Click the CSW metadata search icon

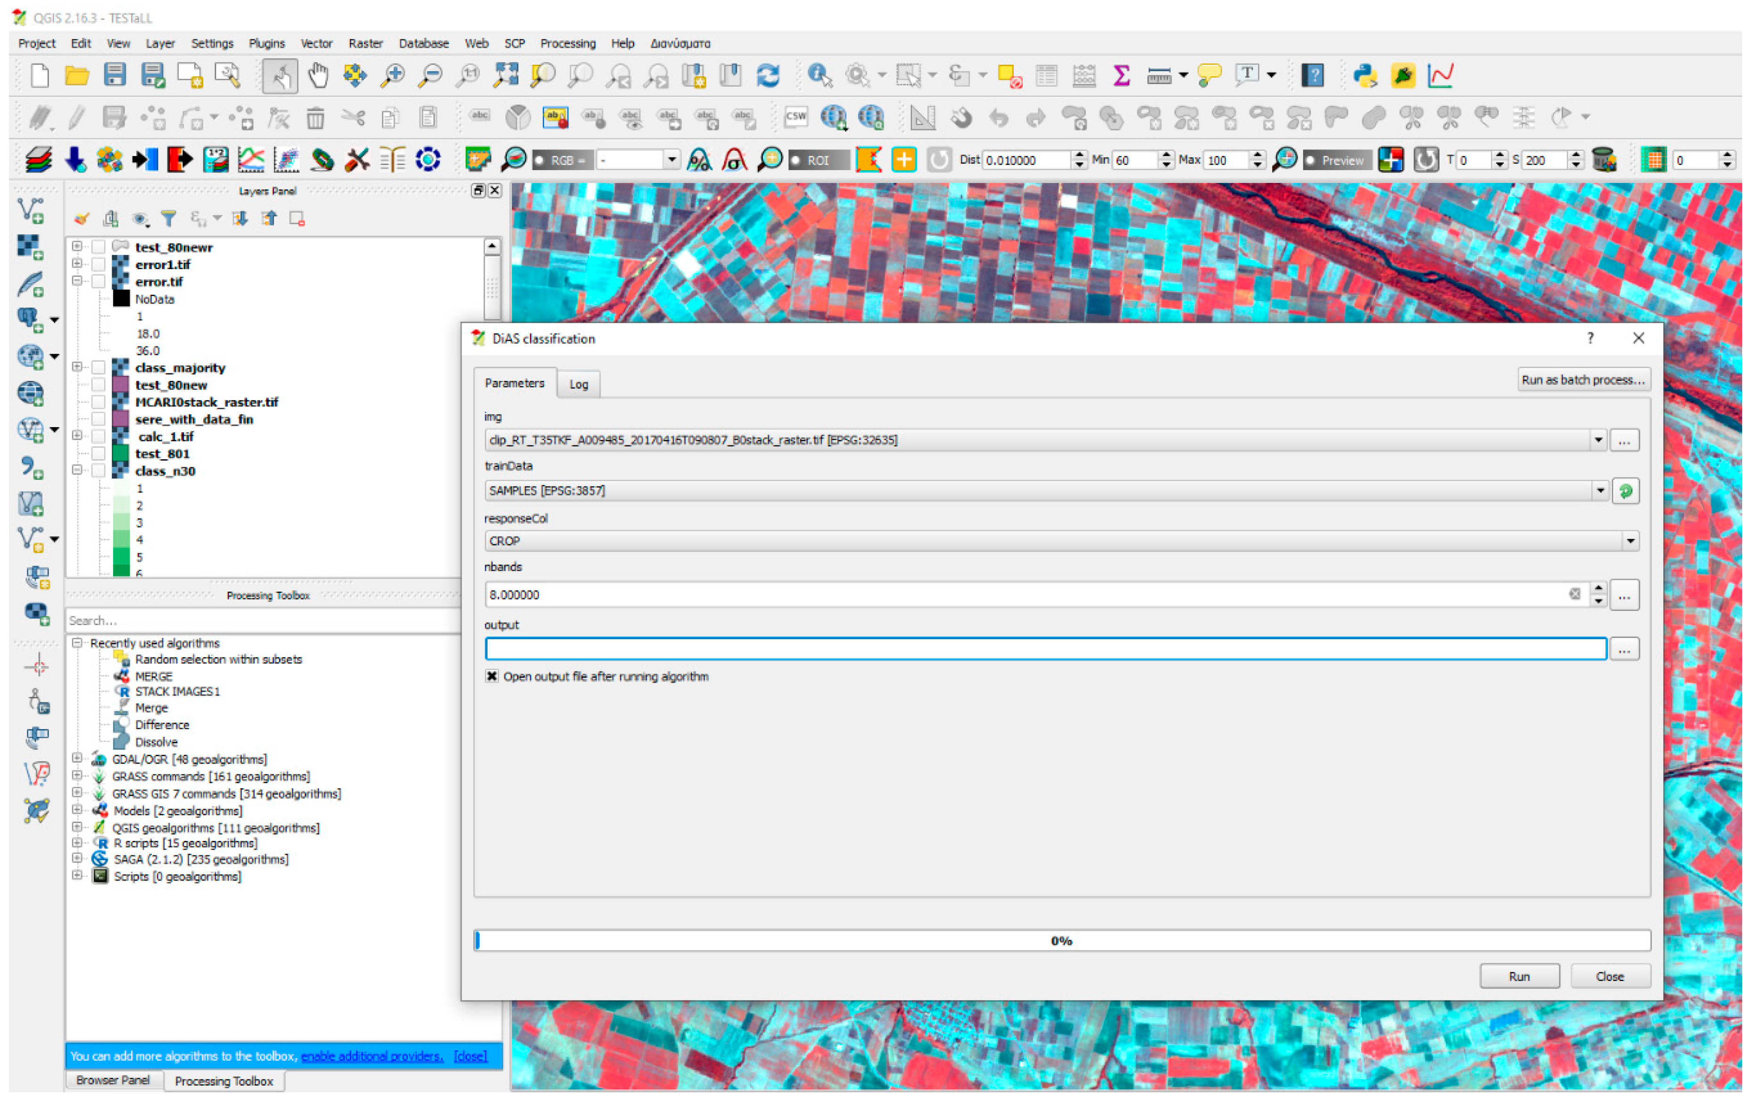796,116
